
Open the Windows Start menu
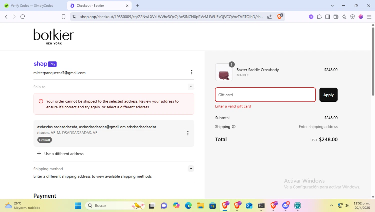[78, 205]
